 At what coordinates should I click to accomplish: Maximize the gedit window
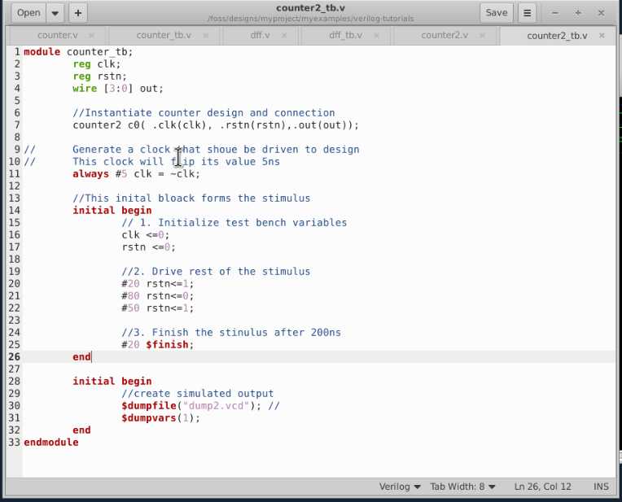[x=578, y=12]
